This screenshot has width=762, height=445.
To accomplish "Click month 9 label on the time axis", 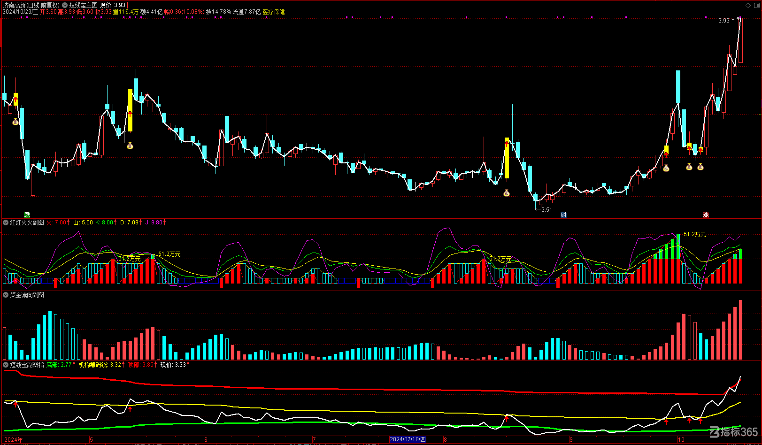I will pos(571,440).
